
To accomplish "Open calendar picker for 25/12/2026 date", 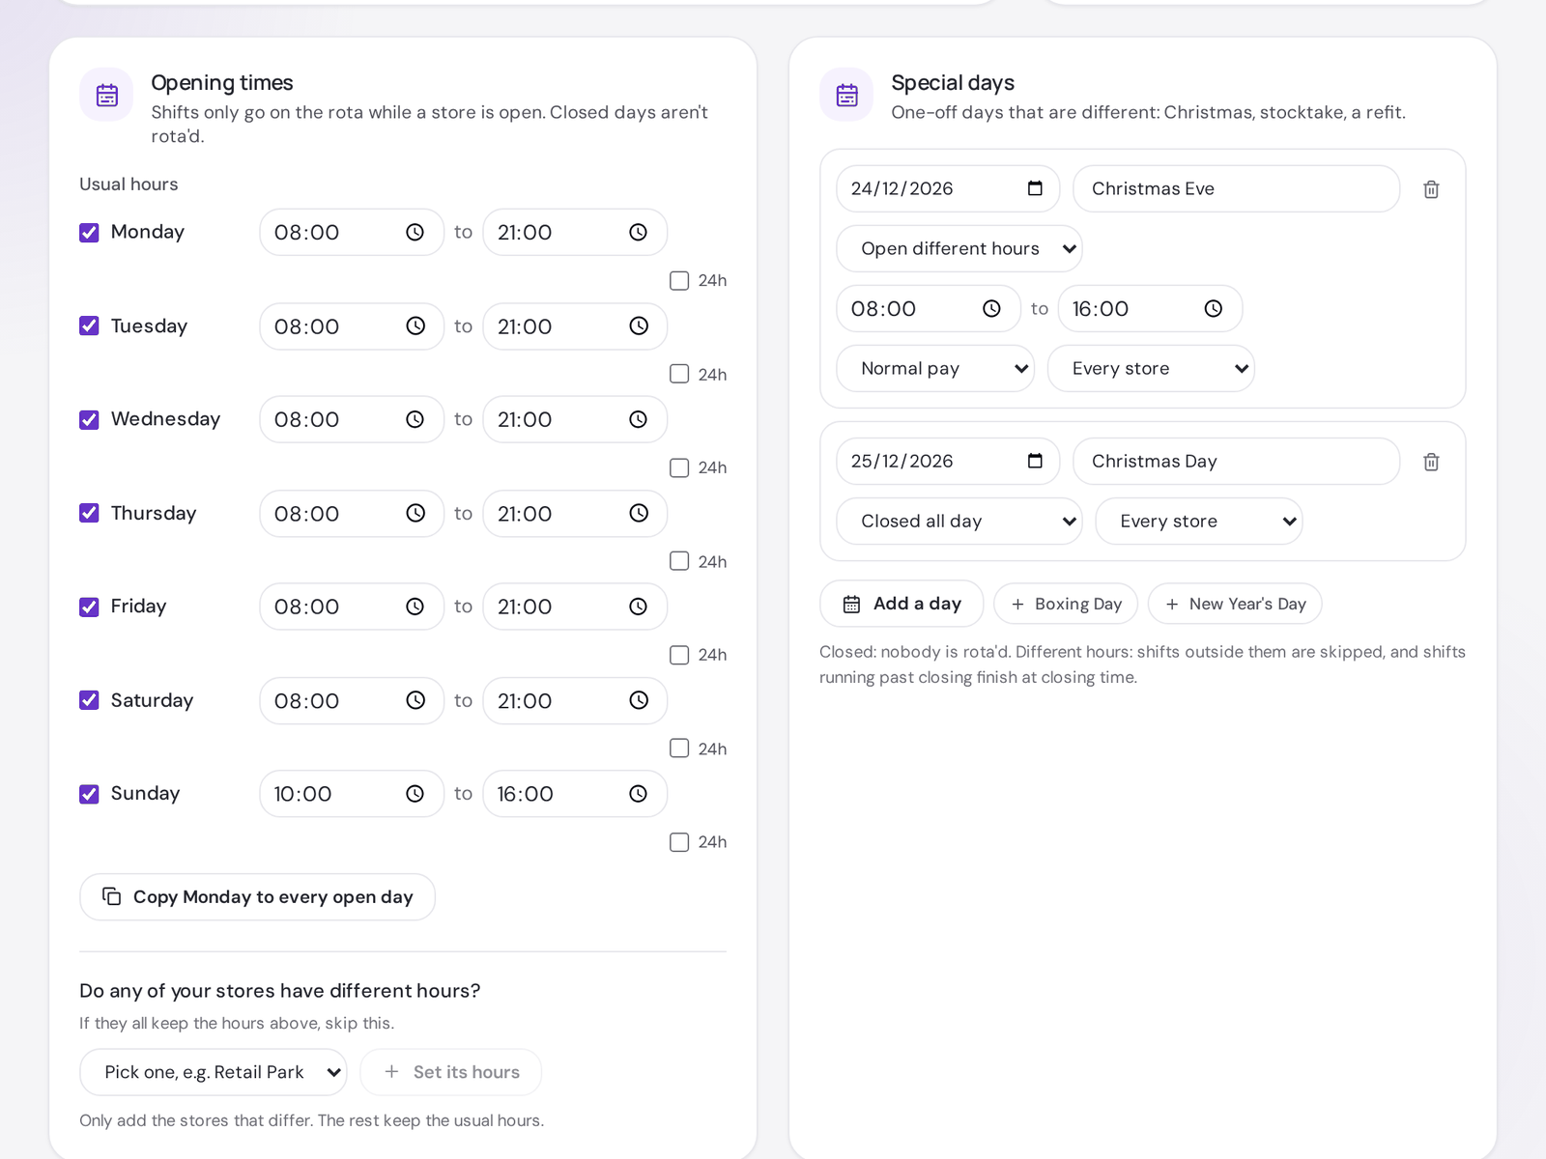I will pyautogui.click(x=1035, y=461).
